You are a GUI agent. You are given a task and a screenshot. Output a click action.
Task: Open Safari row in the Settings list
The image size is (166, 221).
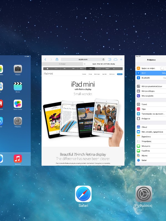pos(151,160)
